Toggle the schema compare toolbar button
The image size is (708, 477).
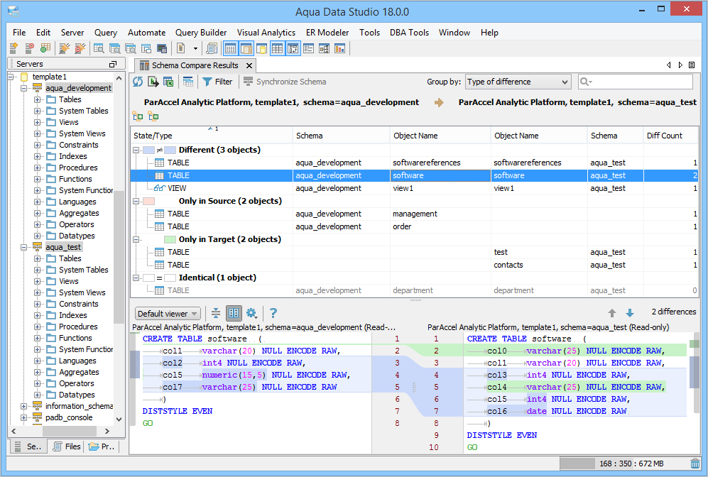(293, 48)
